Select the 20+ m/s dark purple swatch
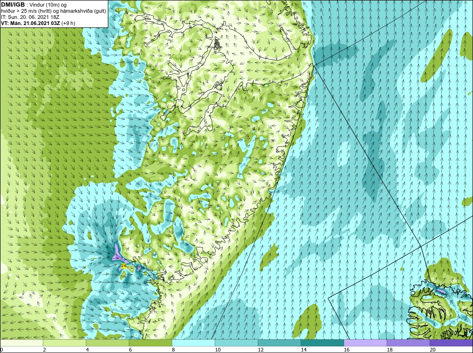The height and width of the screenshot is (353, 473). pyautogui.click(x=451, y=343)
